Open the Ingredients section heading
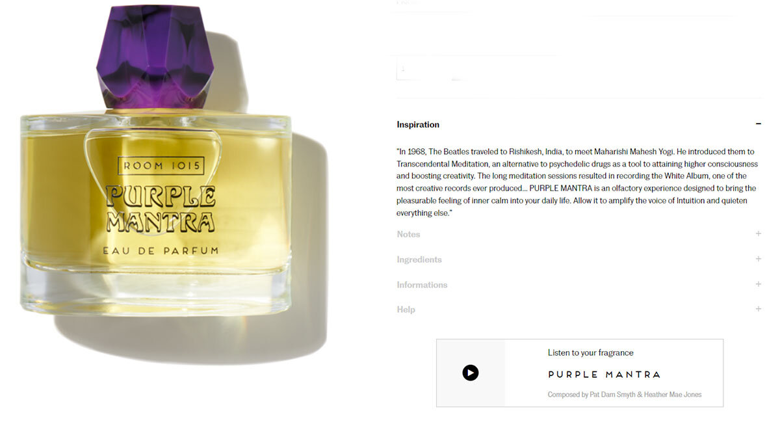 419,260
